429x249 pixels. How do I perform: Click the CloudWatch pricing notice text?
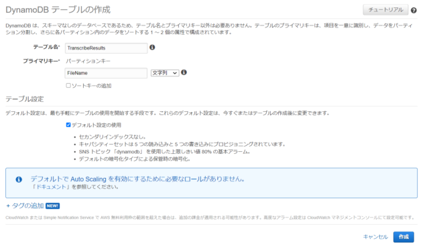pos(210,218)
